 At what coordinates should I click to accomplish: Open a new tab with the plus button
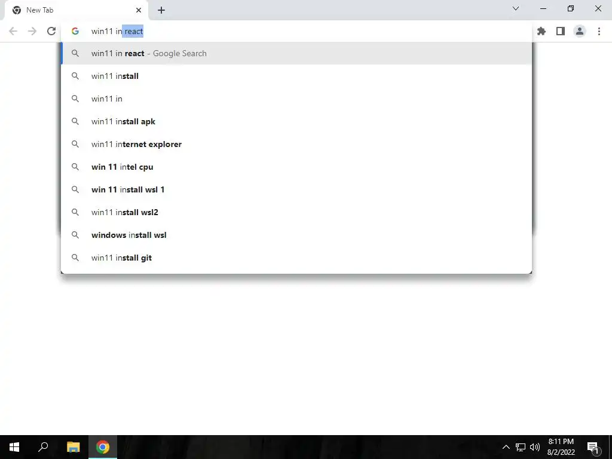point(161,10)
